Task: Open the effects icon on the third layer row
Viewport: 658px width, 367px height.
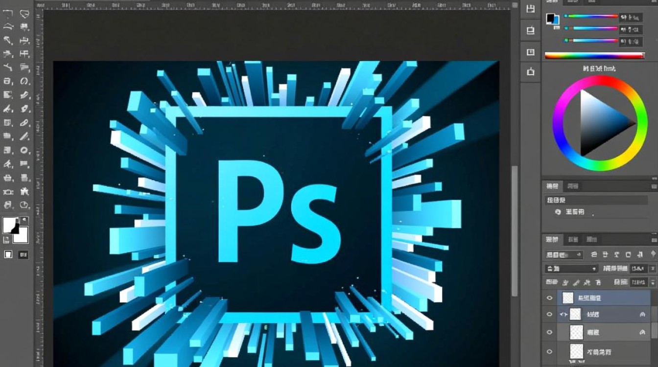Action: [642, 332]
